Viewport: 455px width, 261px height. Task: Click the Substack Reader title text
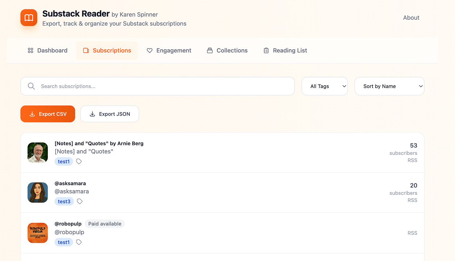click(76, 14)
